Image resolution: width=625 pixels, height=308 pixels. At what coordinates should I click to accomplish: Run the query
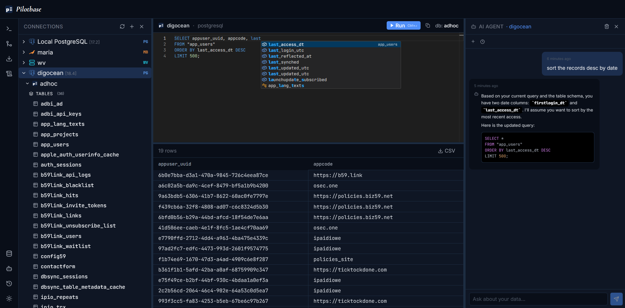coord(403,25)
